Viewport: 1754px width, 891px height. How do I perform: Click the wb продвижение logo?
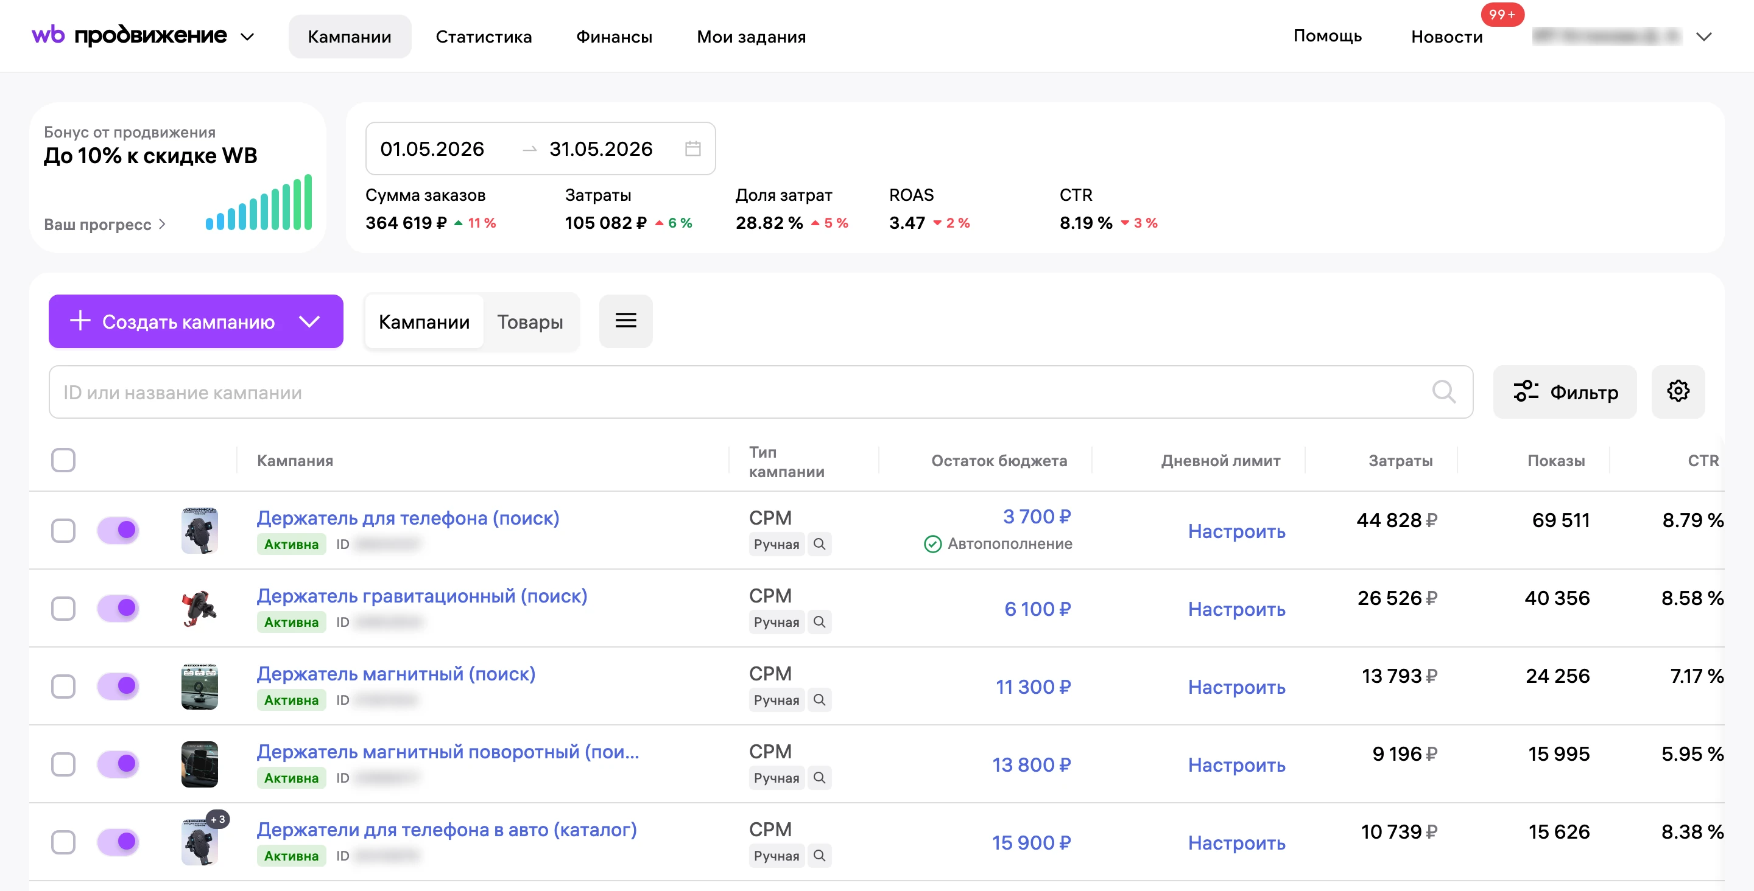[x=129, y=35]
